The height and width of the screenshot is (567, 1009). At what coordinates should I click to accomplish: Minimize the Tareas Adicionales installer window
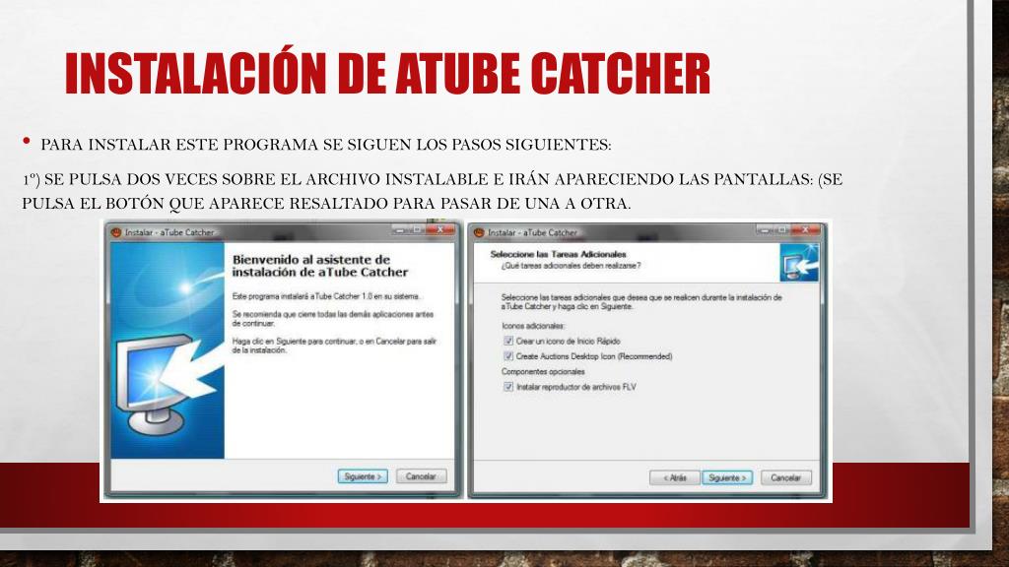tap(764, 229)
